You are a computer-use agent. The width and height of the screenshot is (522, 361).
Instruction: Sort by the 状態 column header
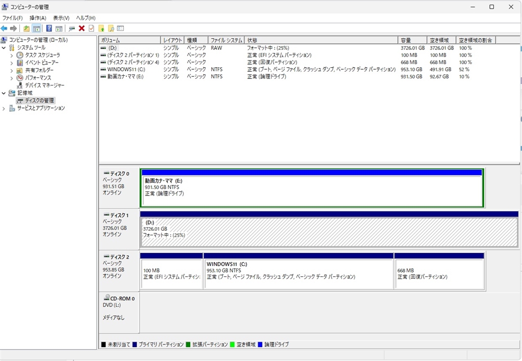[x=321, y=40]
